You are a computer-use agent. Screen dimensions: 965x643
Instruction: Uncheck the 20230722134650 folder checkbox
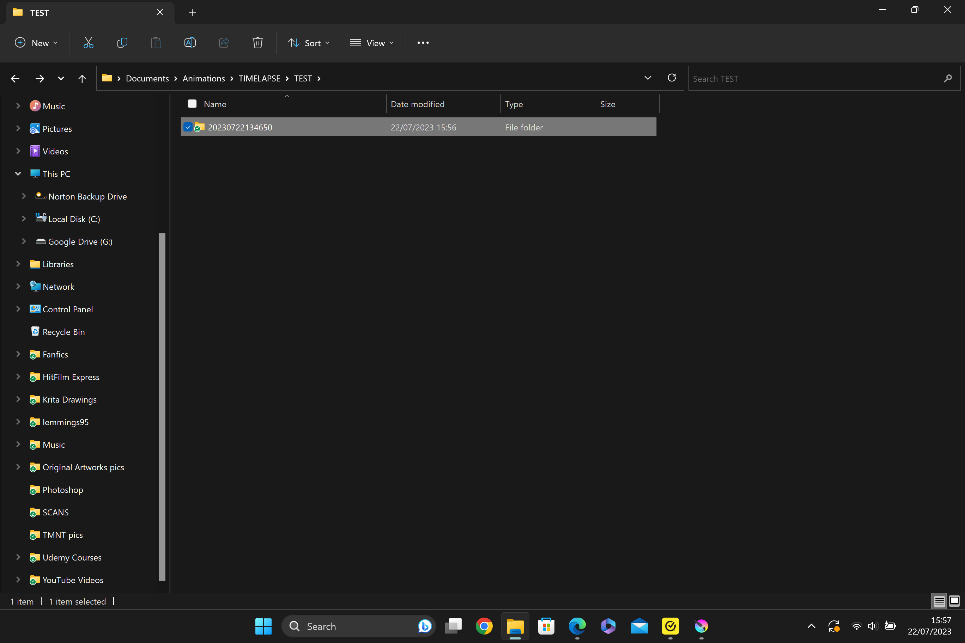click(188, 127)
